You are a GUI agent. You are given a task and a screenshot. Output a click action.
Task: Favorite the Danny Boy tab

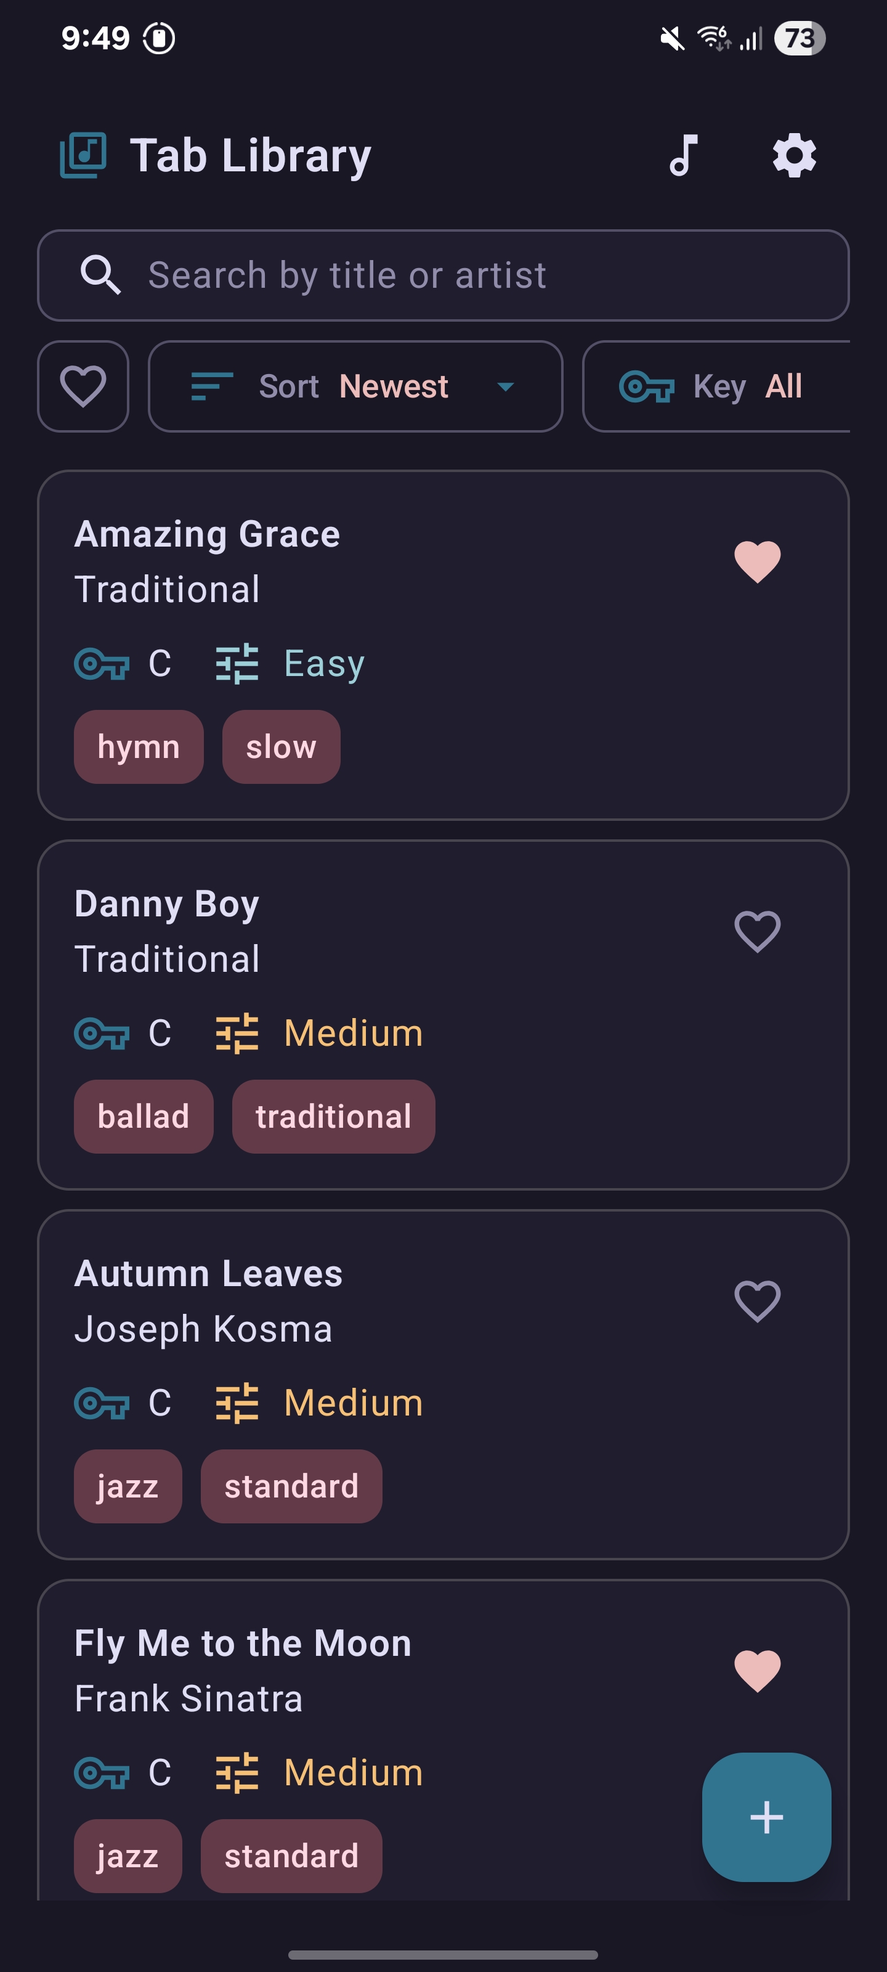pos(757,931)
